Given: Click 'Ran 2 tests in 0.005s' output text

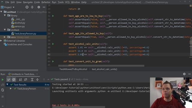Looking at the screenshot, I should coord(66,105).
